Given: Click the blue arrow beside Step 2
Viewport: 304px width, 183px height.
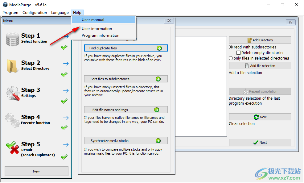Looking at the screenshot, I should point(66,64).
